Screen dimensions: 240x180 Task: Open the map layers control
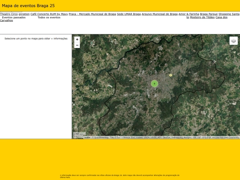[x=233, y=41]
